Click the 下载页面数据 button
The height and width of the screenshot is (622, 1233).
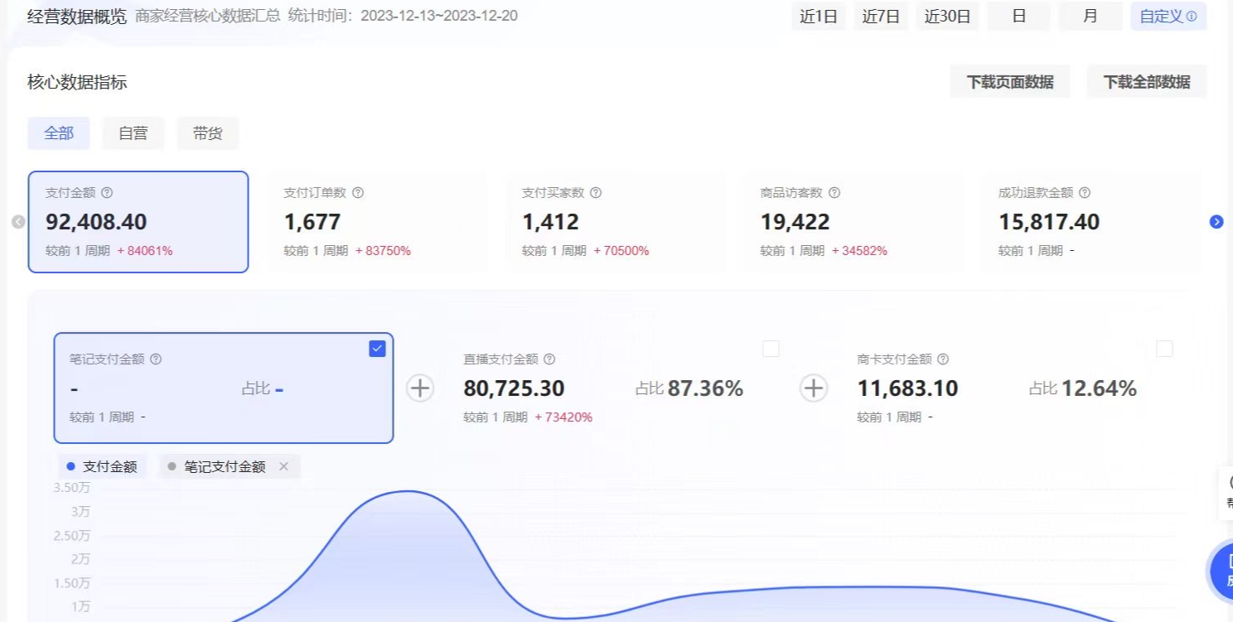[x=1009, y=82]
